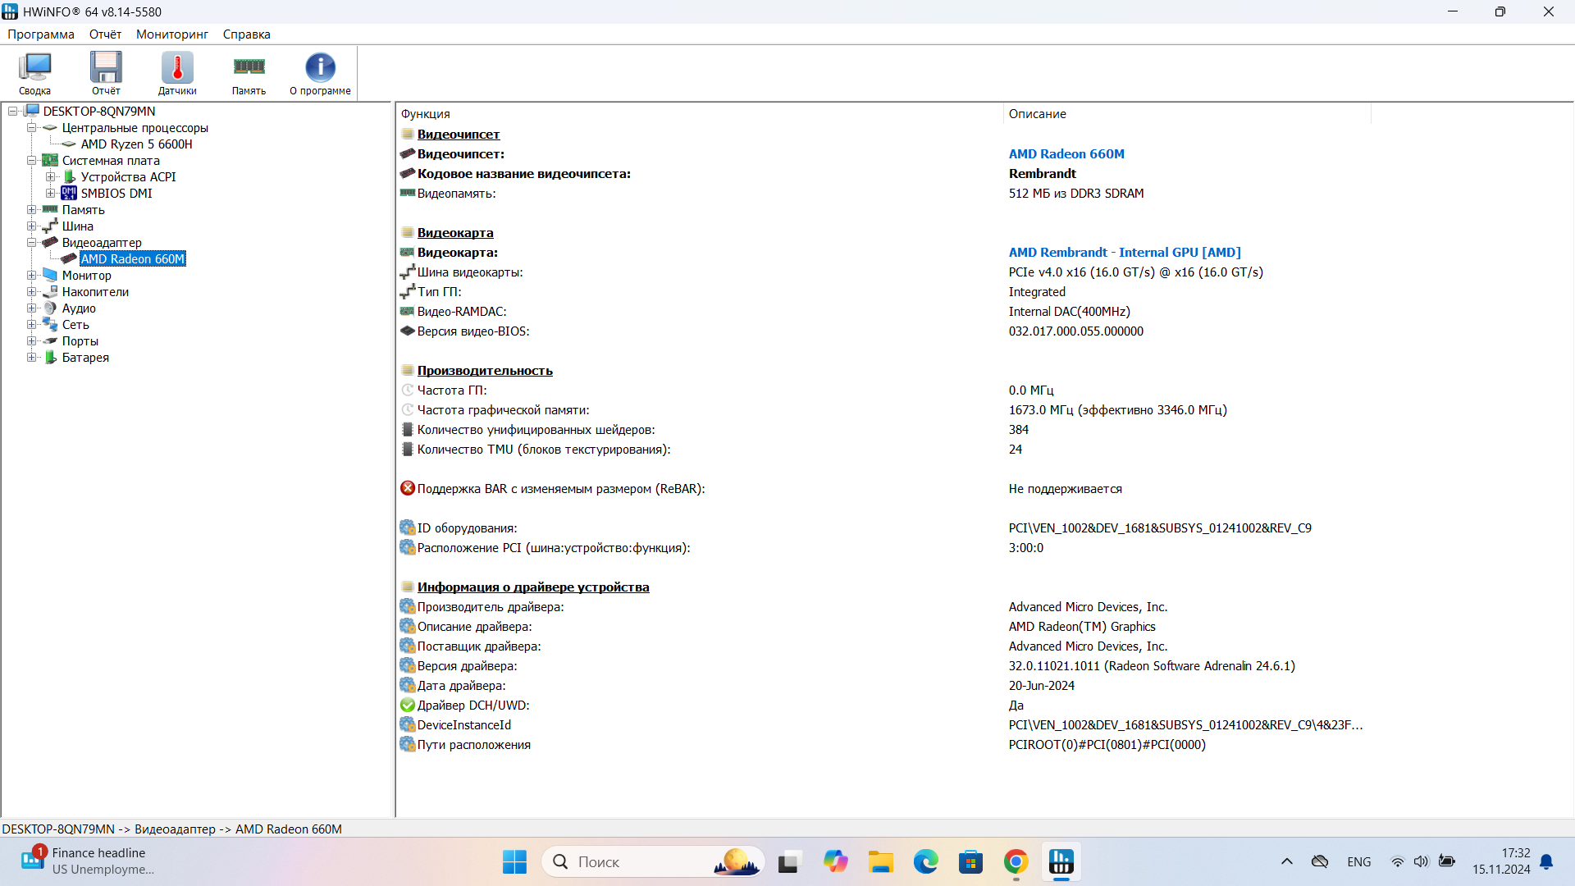1575x886 pixels.
Task: Select AMD Ryzen 5 6600H processor node
Action: click(x=136, y=144)
